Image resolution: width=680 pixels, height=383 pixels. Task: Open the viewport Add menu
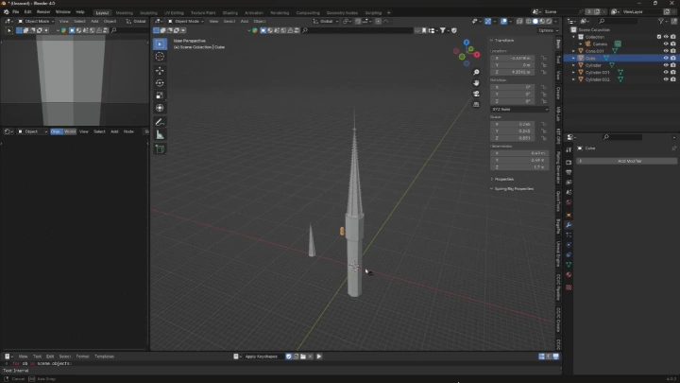pyautogui.click(x=245, y=21)
